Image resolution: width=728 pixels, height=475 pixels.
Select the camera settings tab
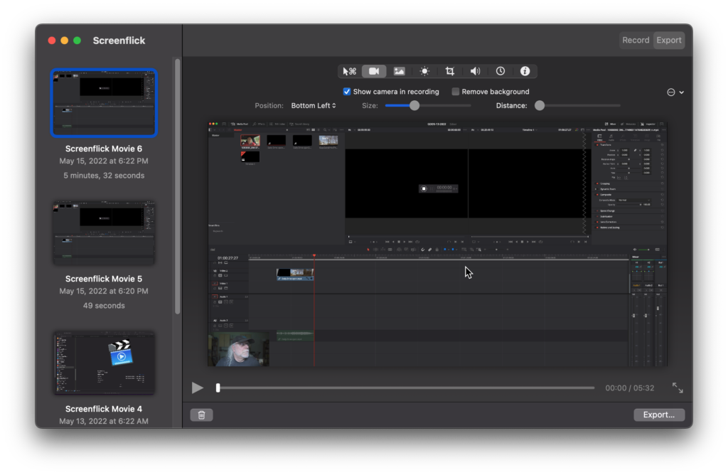click(374, 71)
